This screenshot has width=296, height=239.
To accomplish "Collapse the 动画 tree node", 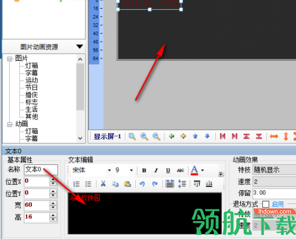I will click(9, 124).
